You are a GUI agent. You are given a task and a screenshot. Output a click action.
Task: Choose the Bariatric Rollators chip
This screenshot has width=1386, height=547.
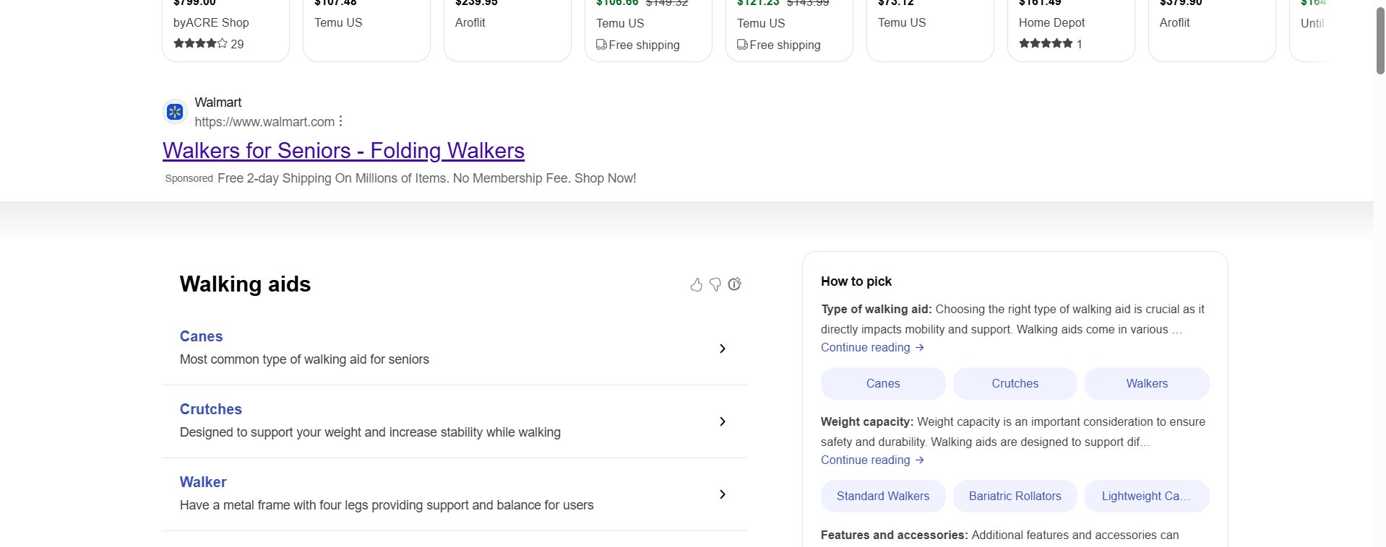tap(1015, 496)
